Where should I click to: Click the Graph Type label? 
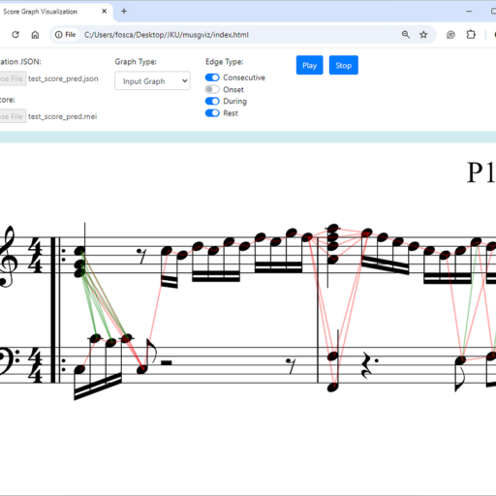[136, 62]
